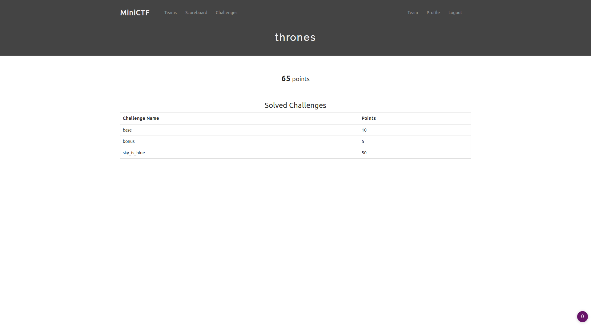Click the 50 points cell for sky_is_blue
Screen dimensions: 591x332
coord(364,153)
